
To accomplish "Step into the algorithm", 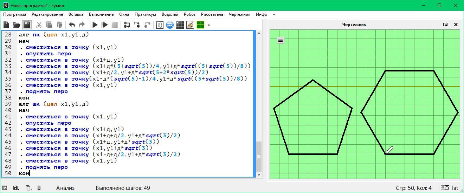I will pyautogui.click(x=137, y=25).
